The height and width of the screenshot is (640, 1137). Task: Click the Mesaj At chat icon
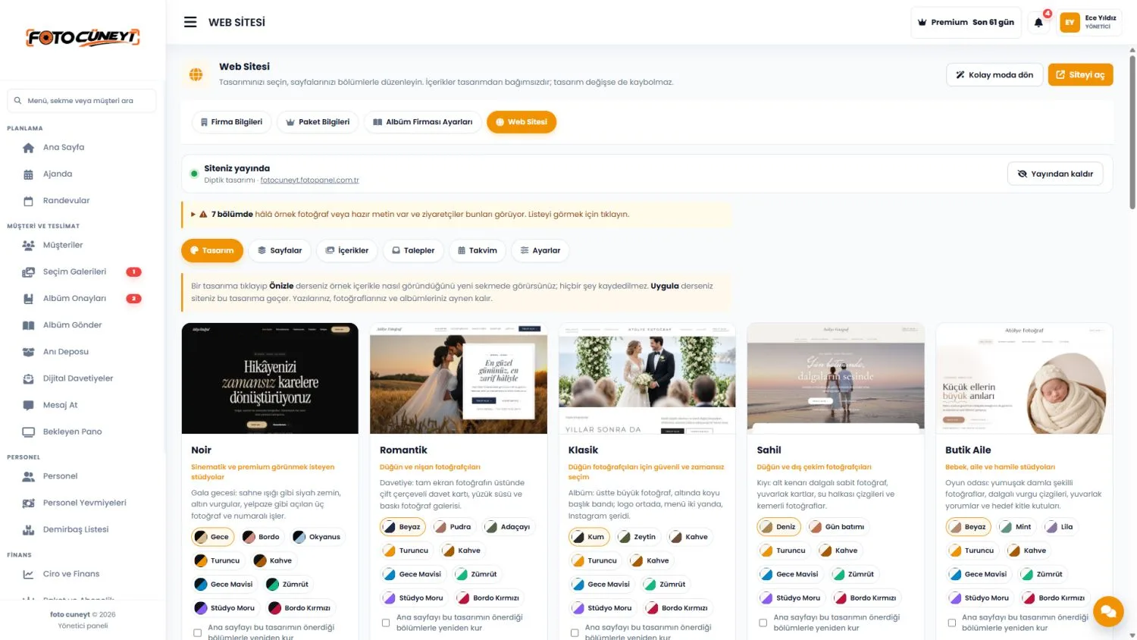click(28, 405)
